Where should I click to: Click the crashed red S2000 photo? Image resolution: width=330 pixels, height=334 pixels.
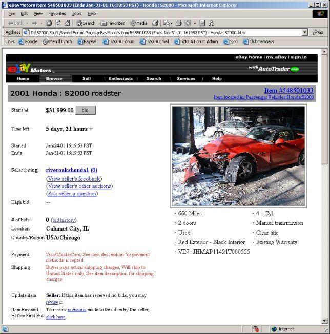(238, 156)
